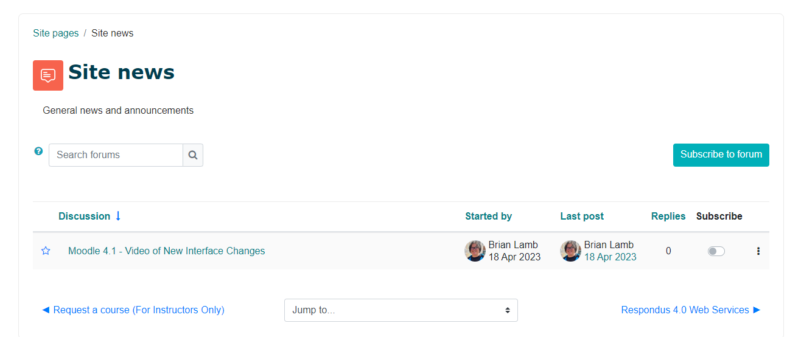801x337 pixels.
Task: Click Brian Lamb's avatar under Started by
Action: pos(475,251)
